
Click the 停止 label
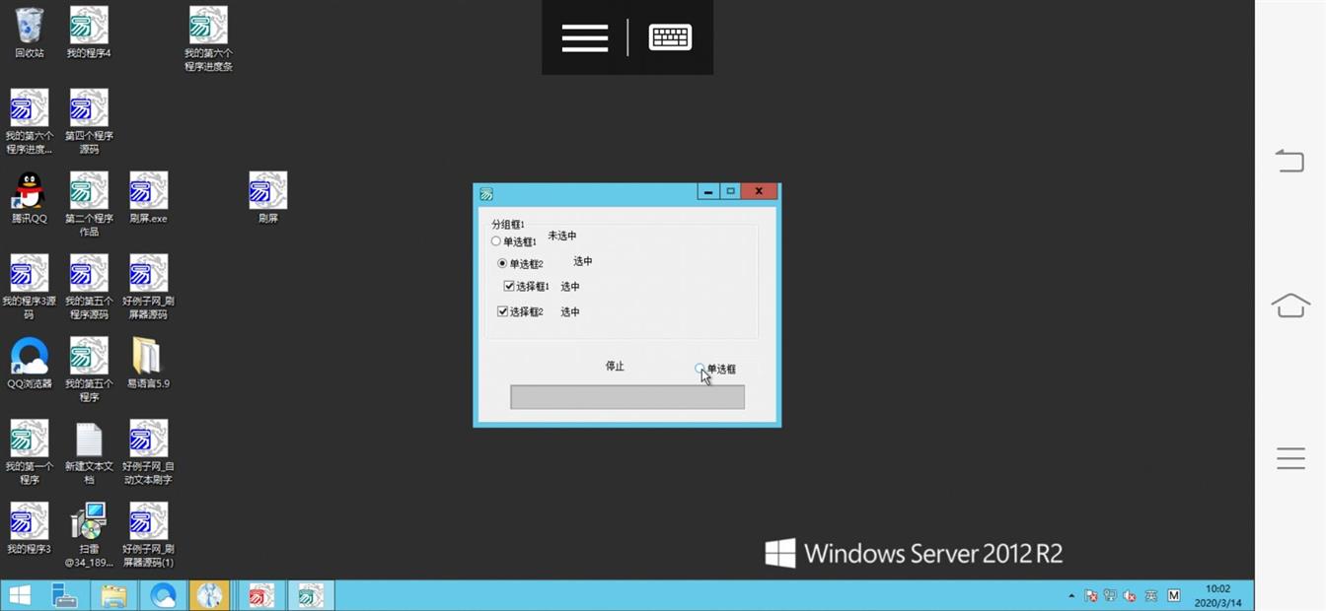tap(615, 367)
